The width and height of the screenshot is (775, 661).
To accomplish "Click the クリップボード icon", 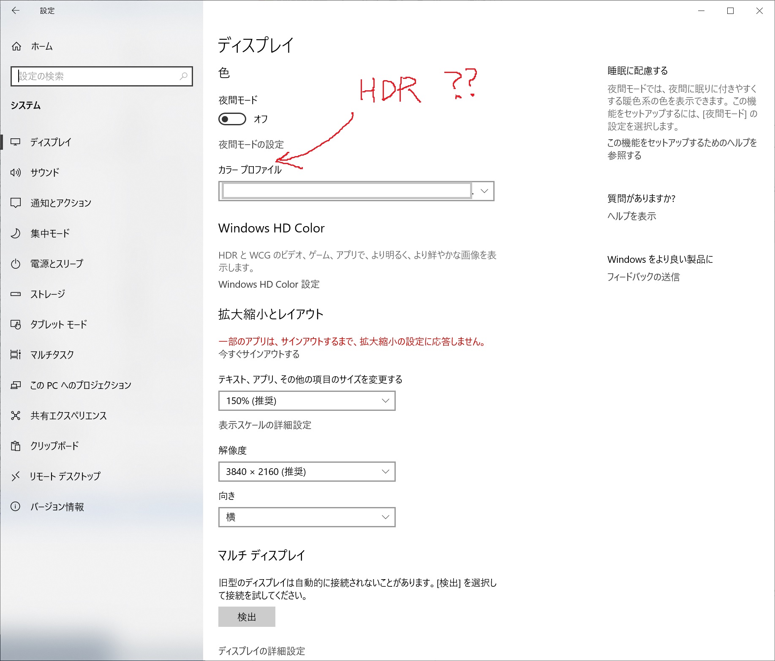I will point(16,446).
